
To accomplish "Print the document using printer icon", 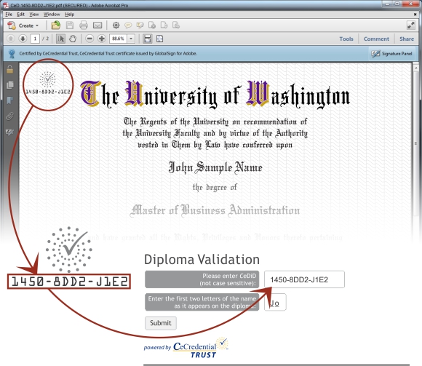I will 84,25.
